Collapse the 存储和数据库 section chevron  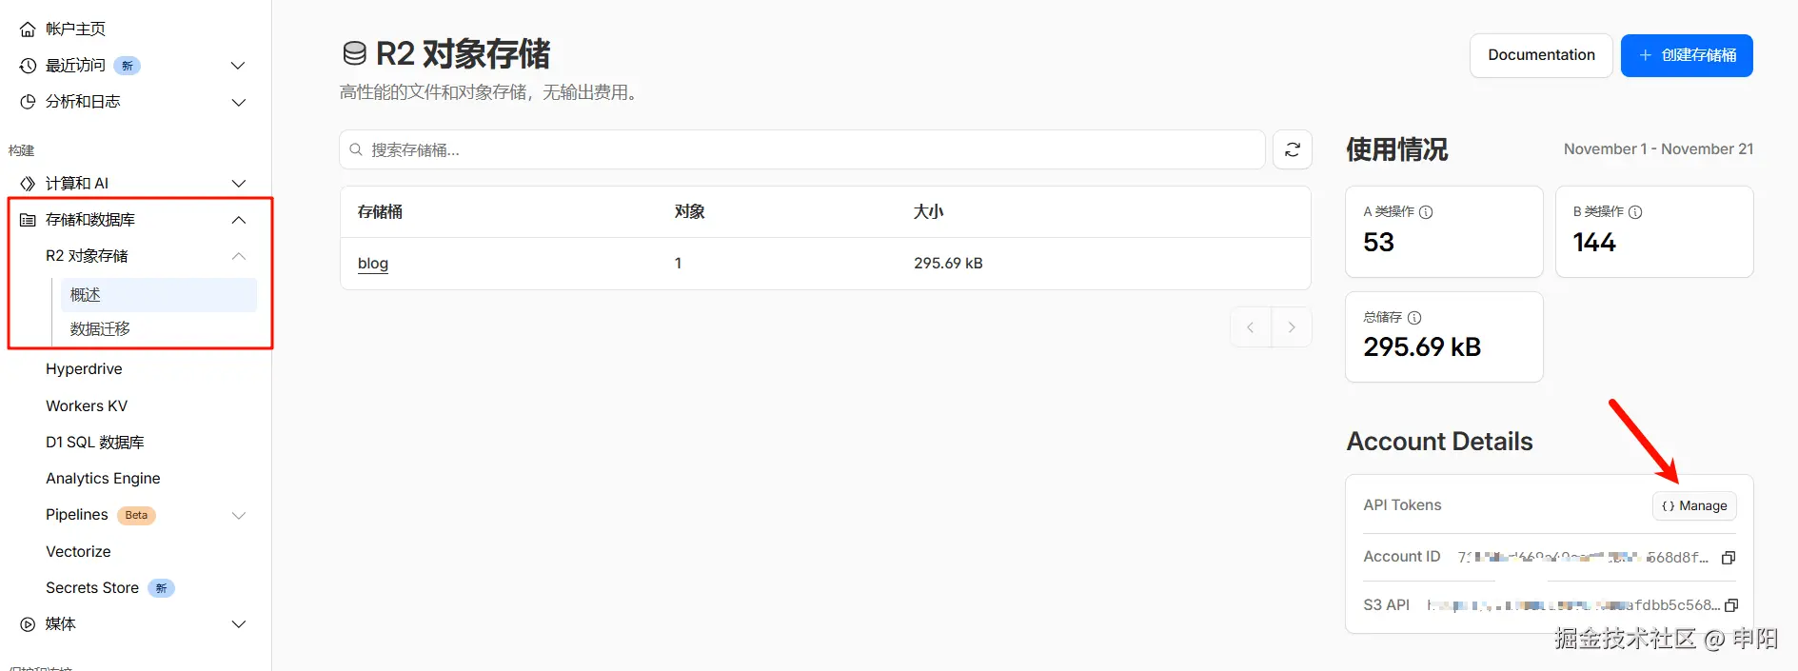(239, 220)
